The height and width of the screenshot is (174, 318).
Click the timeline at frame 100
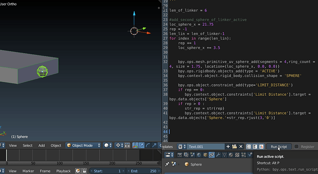[x=59, y=155]
